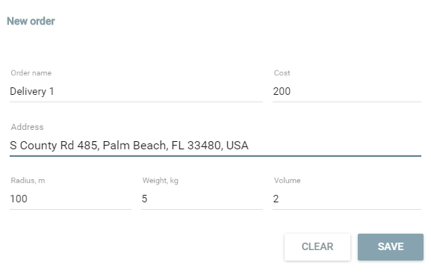Focus the Order name input field
Screen dimensions: 431x274
136,91
